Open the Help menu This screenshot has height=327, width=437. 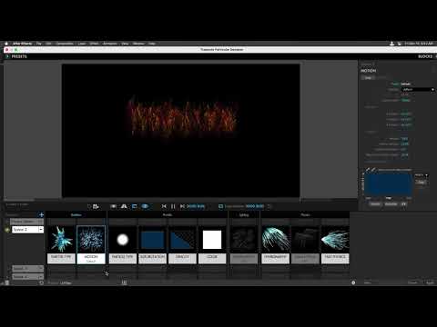pos(152,44)
